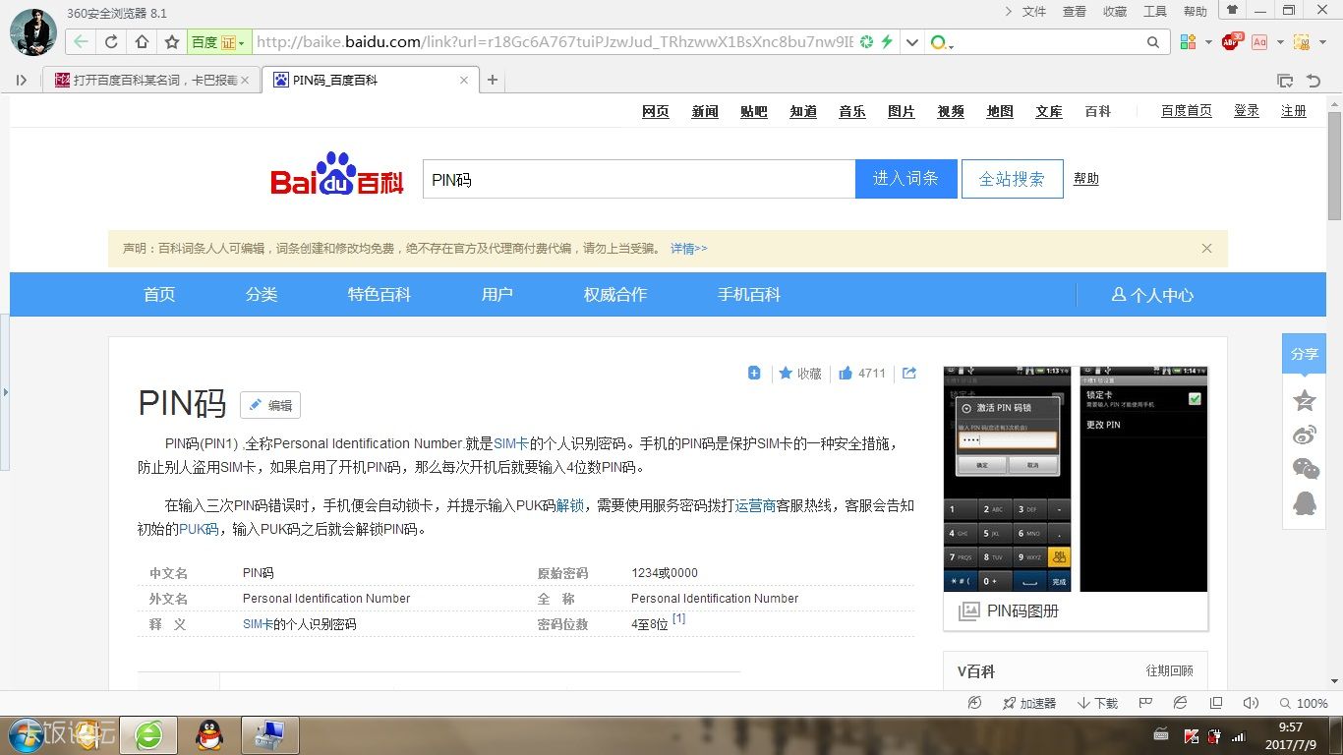The width and height of the screenshot is (1343, 755).
Task: Toggle the browser sidebar panel arrow
Action: pos(22,81)
